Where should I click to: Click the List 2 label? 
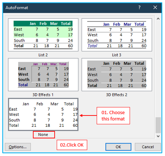click(43, 55)
